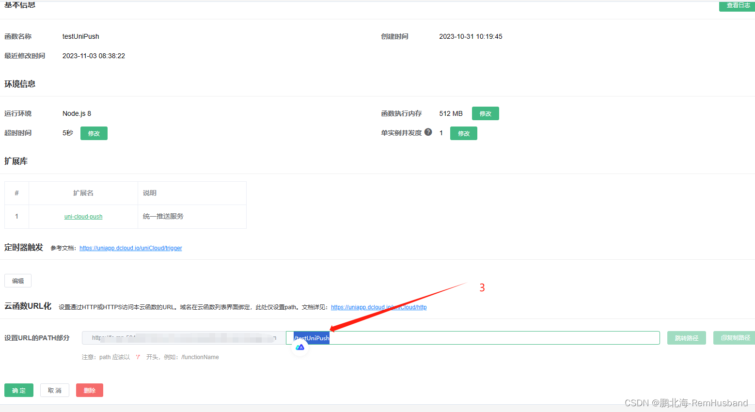Viewport: 755px width, 412px height.
Task: Click the question mark icon beside 单实例并发度
Action: (428, 132)
